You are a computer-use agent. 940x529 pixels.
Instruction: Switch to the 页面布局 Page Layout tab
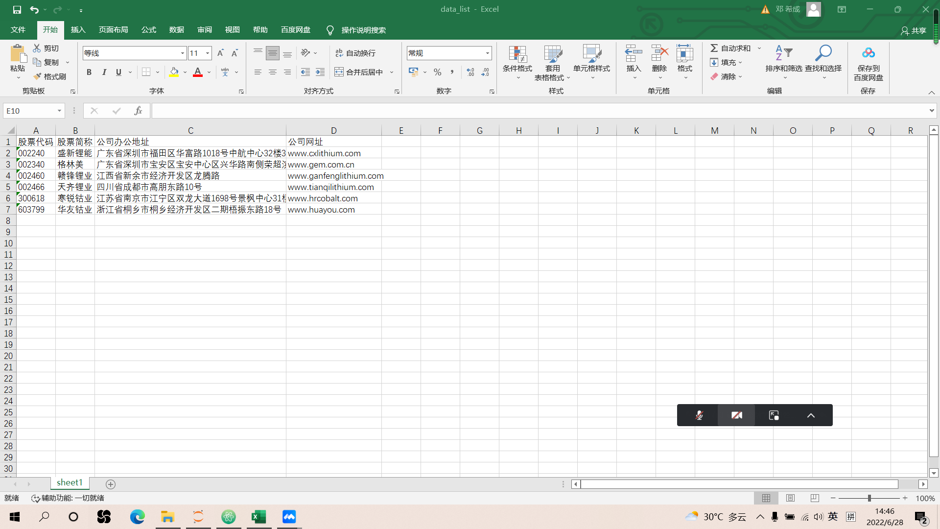pos(113,30)
